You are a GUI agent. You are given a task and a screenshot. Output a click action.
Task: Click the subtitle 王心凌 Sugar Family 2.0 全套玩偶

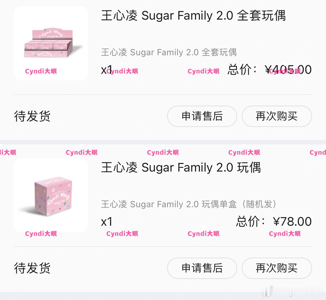point(169,52)
